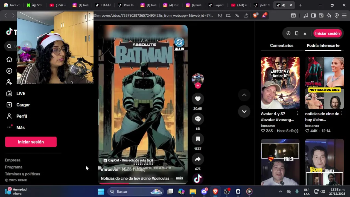The image size is (350, 197).
Task: Click the pink Iniciar sesión sidebar button
Action: click(x=31, y=142)
